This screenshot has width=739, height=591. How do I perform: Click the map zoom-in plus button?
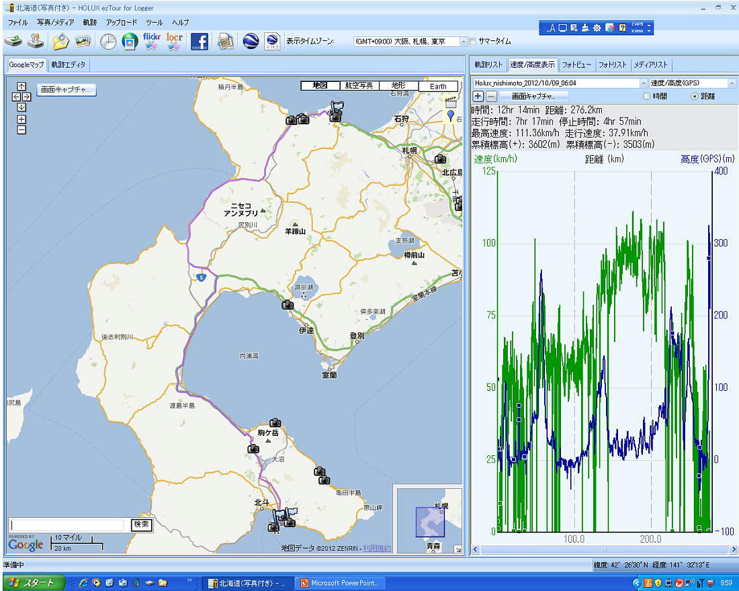click(x=21, y=119)
